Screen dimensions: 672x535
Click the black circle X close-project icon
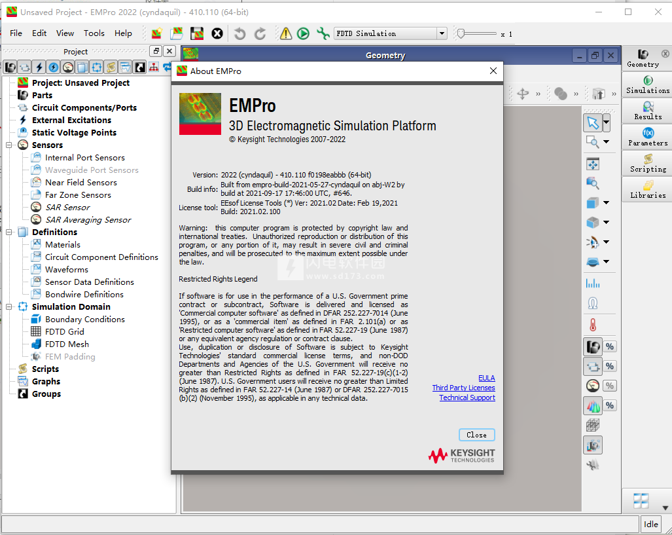tap(217, 33)
